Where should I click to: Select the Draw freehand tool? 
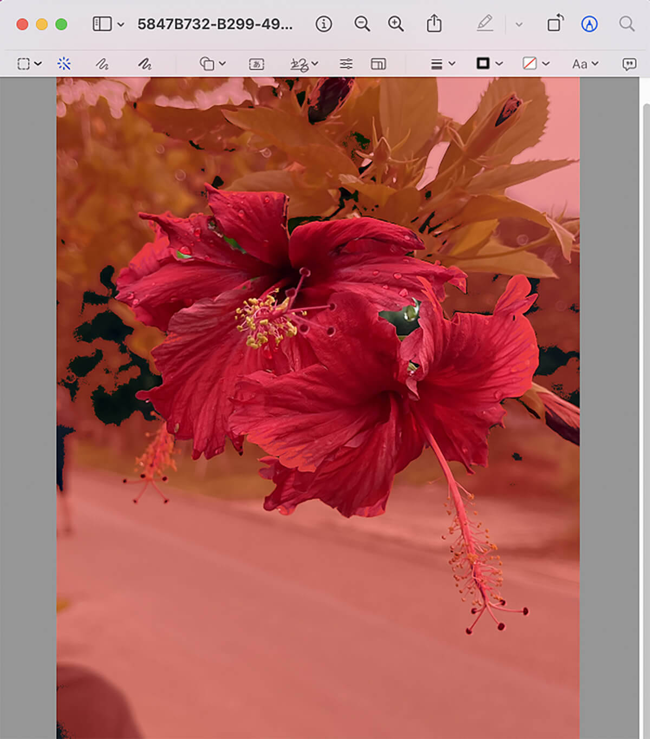(144, 64)
